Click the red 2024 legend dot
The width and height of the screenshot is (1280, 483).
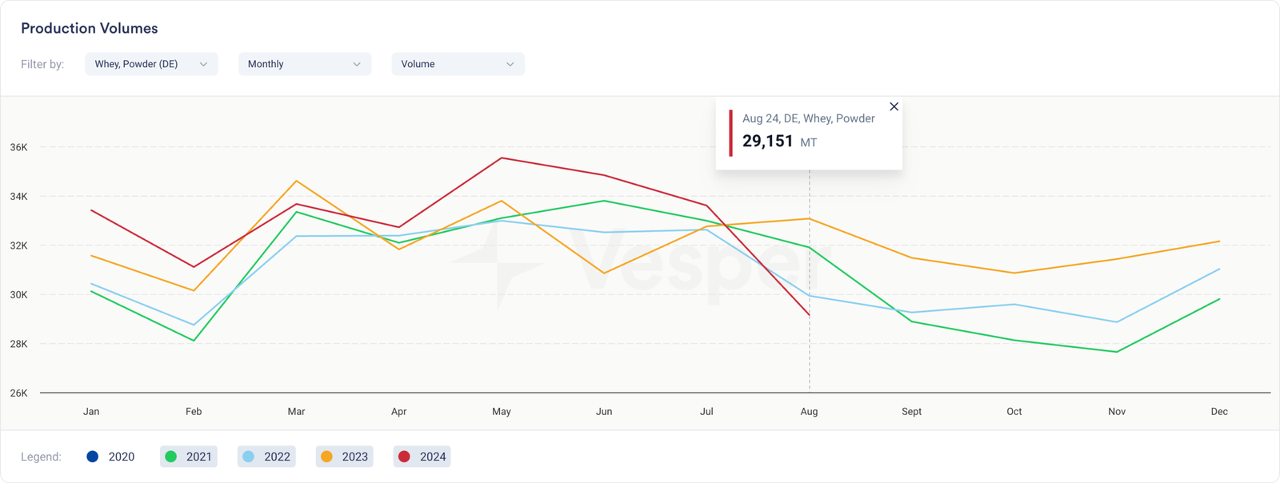[x=404, y=457]
